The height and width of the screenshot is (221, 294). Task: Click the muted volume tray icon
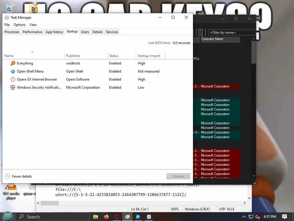(x=258, y=217)
